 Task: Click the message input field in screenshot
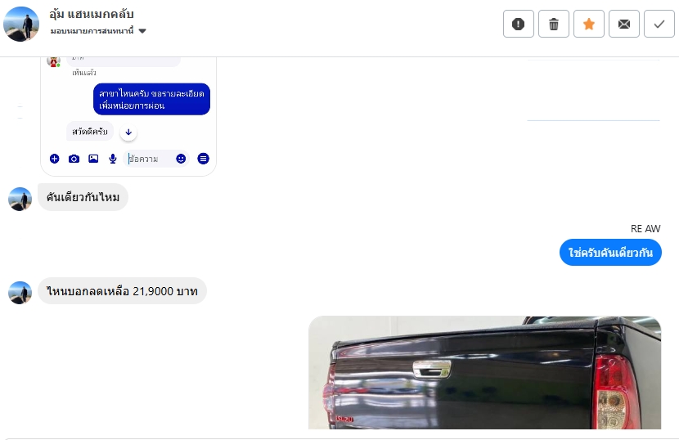(150, 159)
